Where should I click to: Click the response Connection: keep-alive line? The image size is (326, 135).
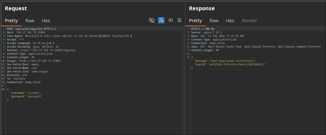[x=208, y=43]
